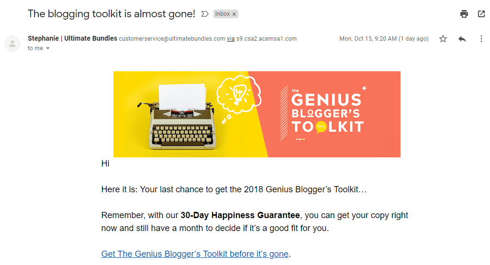
Task: Expand the "to me" recipient details arrow
Action: coord(48,48)
